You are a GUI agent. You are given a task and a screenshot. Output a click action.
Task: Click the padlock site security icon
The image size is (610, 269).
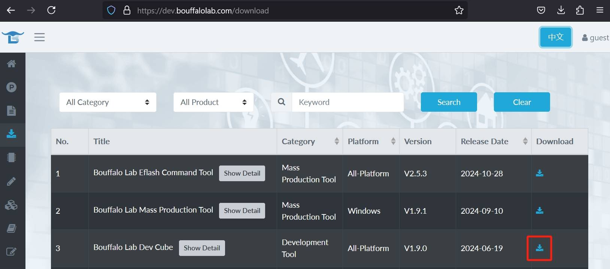[127, 10]
